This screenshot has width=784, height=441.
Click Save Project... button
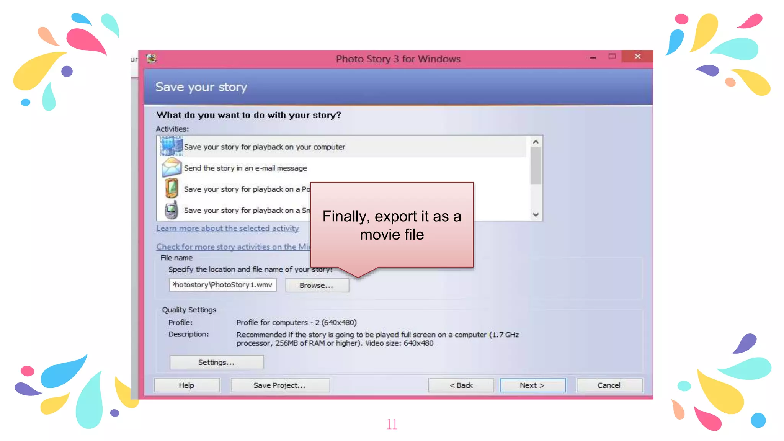pyautogui.click(x=280, y=385)
